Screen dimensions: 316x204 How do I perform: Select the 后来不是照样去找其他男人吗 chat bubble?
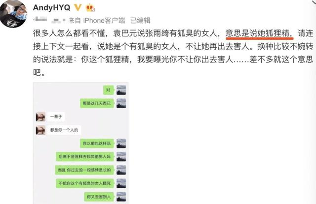[85, 157]
